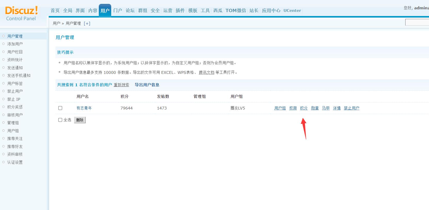Viewport: 429px width, 210px height.
Task: Click the 禁止用户 link in row
Action: coord(351,108)
